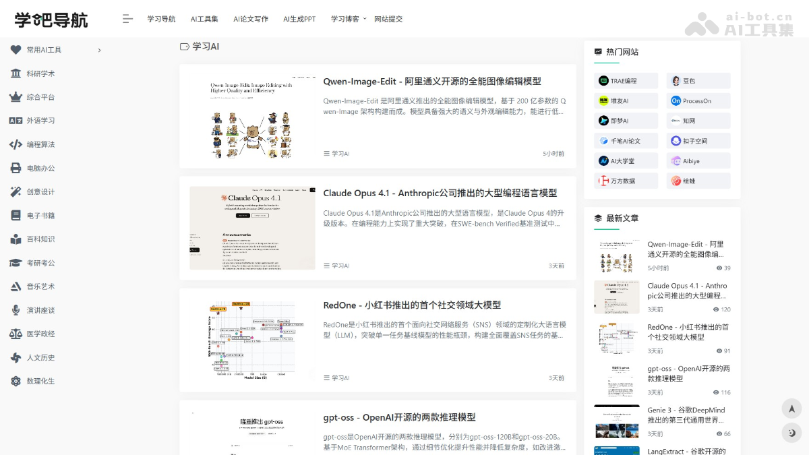Expand the 常用AI工具 section with the chevron

pyautogui.click(x=99, y=49)
